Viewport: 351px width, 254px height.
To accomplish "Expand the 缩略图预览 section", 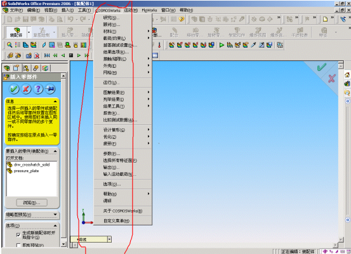I will coord(55,215).
